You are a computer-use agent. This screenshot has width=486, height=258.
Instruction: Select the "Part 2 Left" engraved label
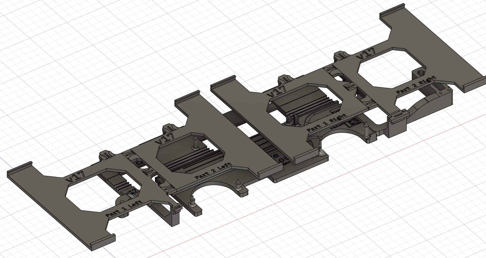click(x=213, y=171)
